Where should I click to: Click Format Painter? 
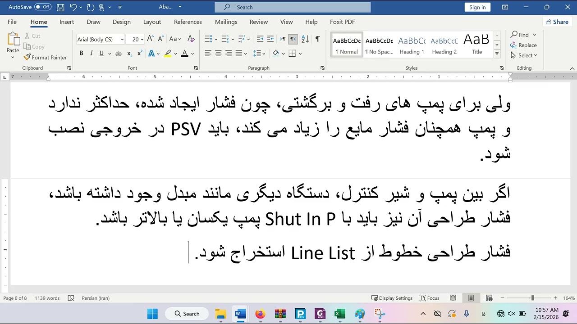(x=45, y=58)
